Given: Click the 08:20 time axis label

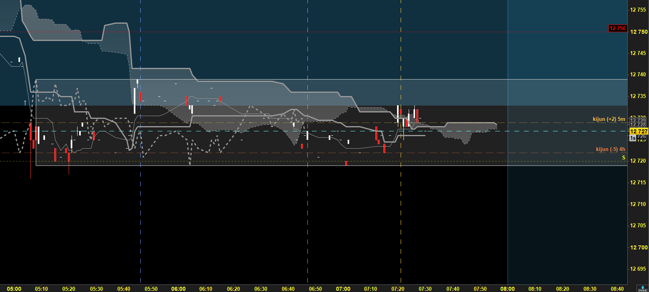Looking at the screenshot, I should pyautogui.click(x=563, y=289).
